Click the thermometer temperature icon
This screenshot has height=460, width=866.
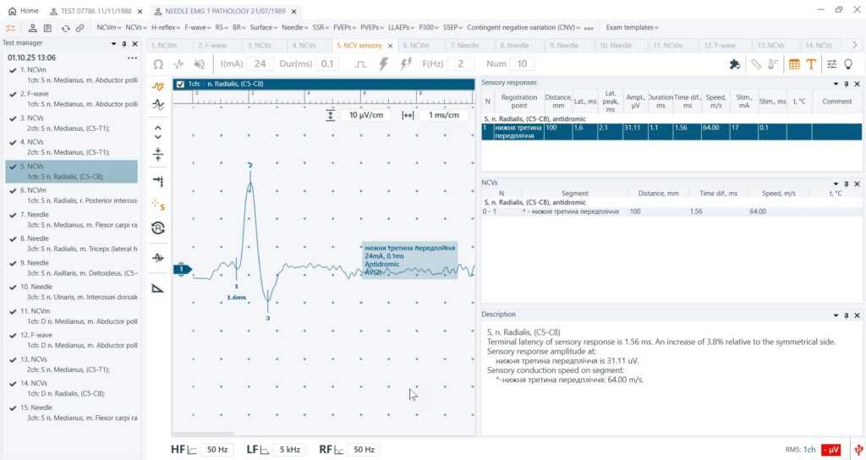pos(773,64)
